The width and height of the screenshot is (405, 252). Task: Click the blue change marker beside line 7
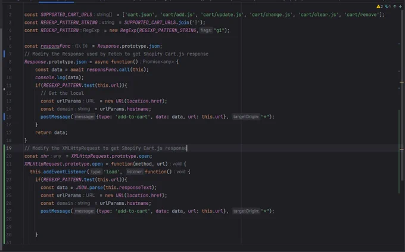tap(4, 54)
